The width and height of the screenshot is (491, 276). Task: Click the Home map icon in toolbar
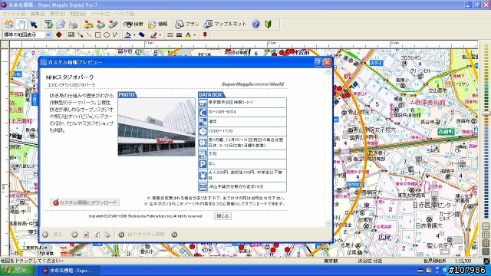pos(8,24)
